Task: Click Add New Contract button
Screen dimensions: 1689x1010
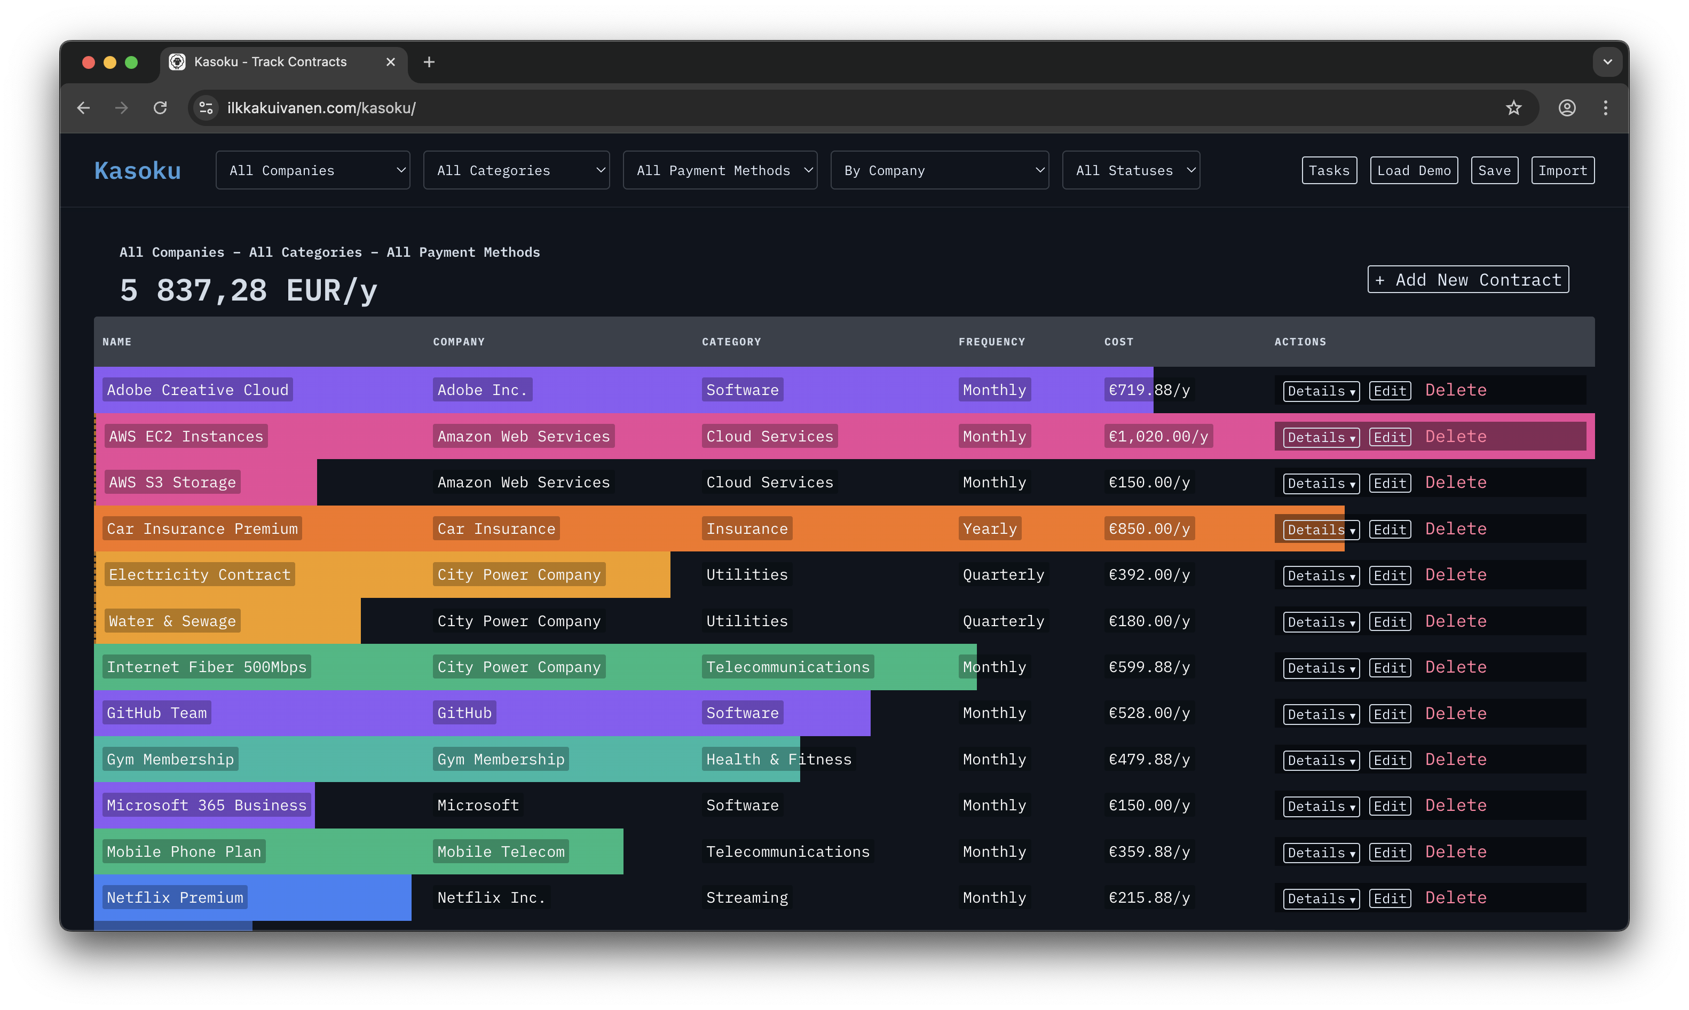Action: pyautogui.click(x=1468, y=280)
